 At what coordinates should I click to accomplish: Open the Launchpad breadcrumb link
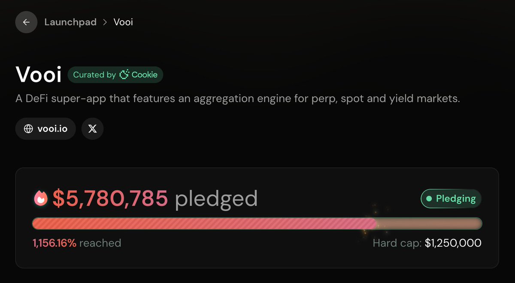coord(70,22)
